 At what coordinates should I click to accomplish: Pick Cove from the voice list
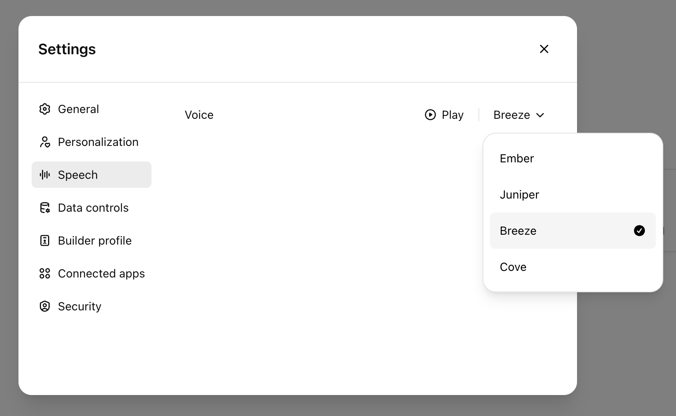point(513,267)
